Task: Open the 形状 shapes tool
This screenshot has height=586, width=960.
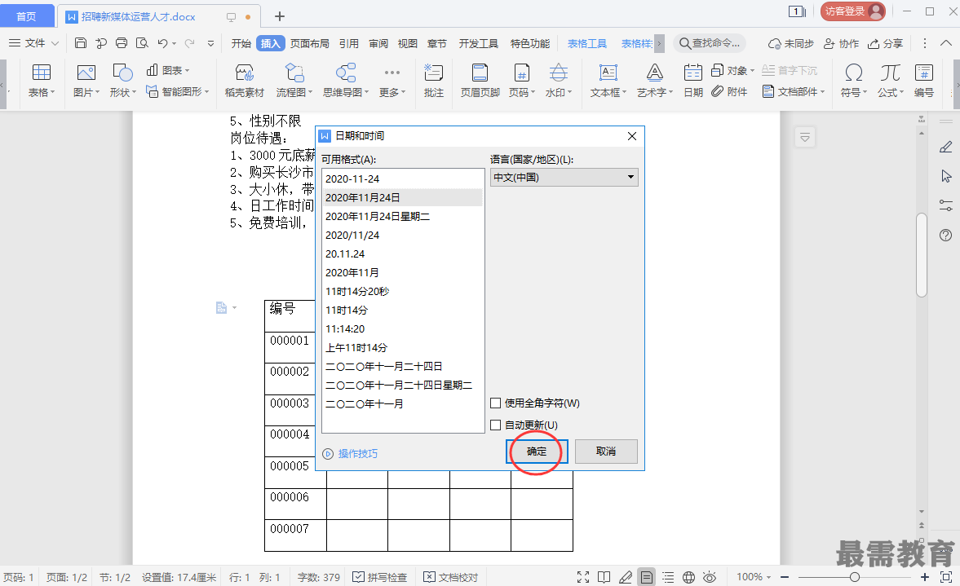Action: [122, 80]
